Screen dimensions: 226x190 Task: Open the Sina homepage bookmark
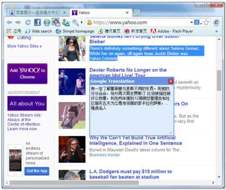(x=135, y=31)
